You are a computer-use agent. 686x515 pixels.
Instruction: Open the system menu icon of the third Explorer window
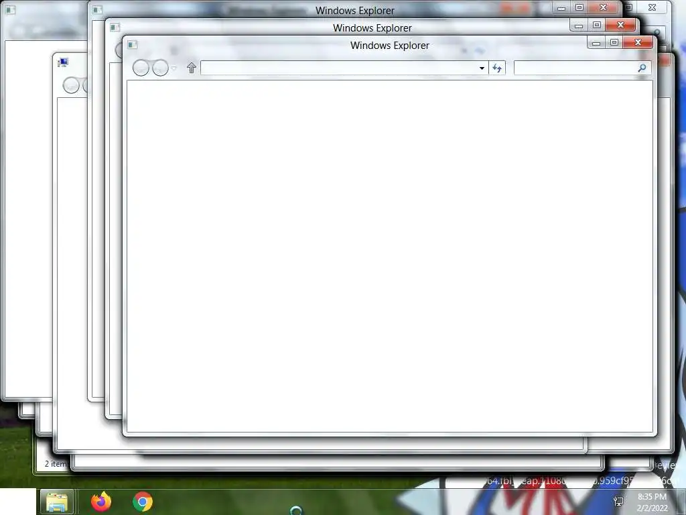coord(98,9)
